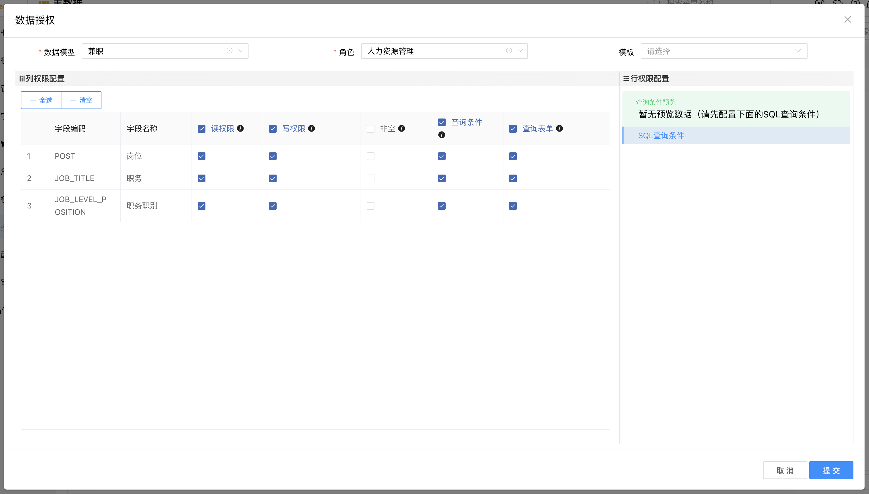Toggle 写权限 header checkbox
The image size is (869, 494).
272,128
